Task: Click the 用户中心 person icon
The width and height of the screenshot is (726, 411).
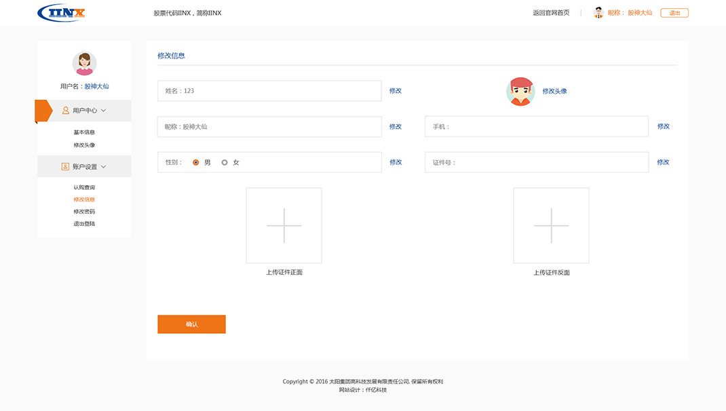Action: pos(66,111)
